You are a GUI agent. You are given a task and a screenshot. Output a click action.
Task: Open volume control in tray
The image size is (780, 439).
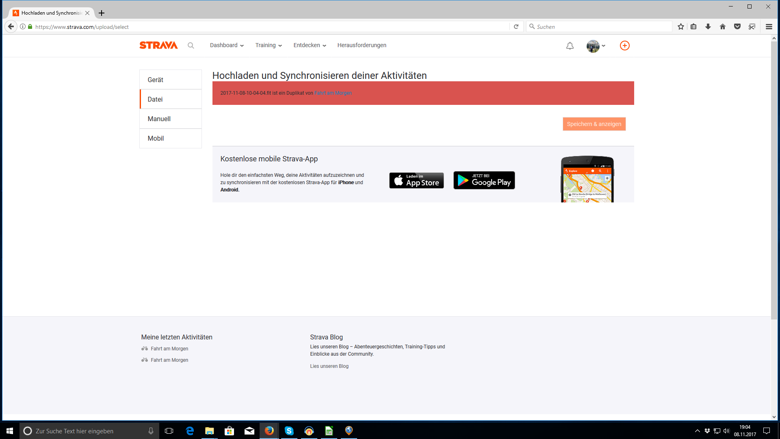click(727, 431)
